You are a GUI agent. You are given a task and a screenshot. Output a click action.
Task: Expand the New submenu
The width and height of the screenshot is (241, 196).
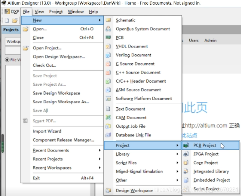[x=62, y=20]
